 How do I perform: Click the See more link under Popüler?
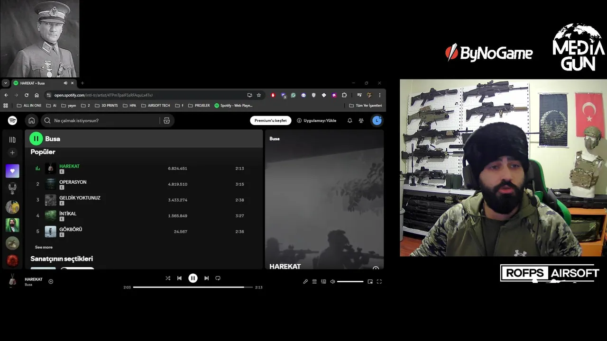(x=44, y=247)
